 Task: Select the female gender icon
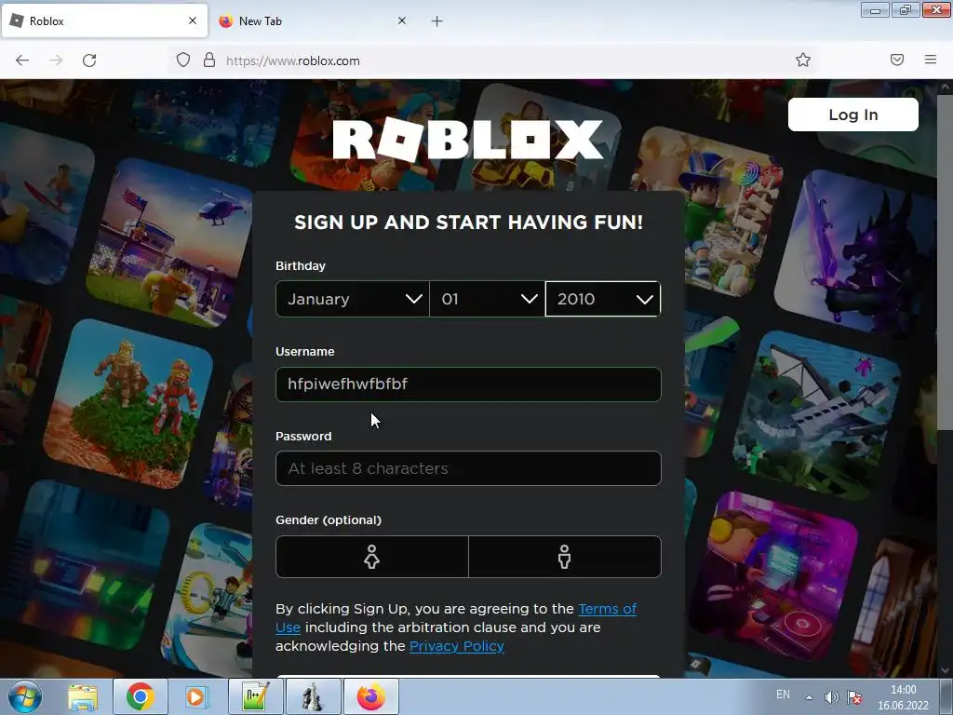click(372, 557)
